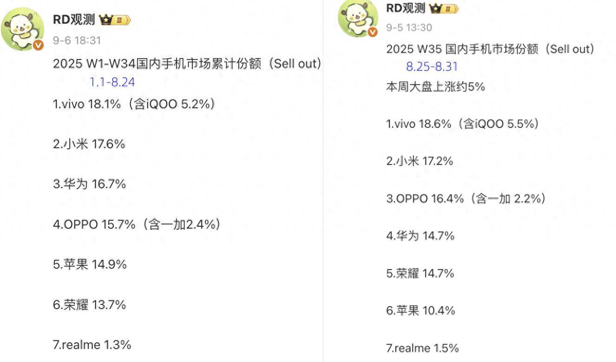Open the blue 8.25-8.31 date range link
The height and width of the screenshot is (362, 616).
432,66
